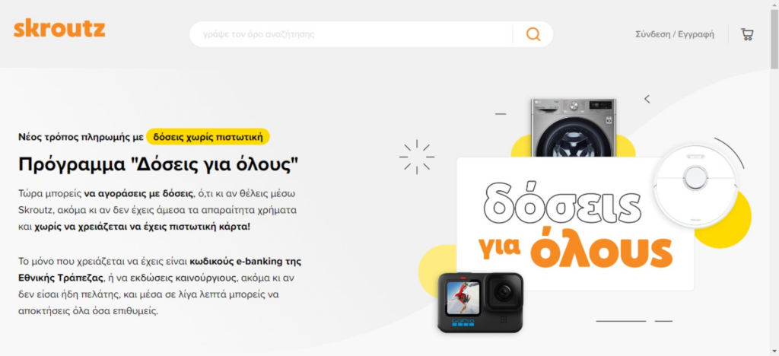Click the heading Πρόγραμμα "Δόσεις για όλους"
This screenshot has height=356, width=779.
point(159,164)
